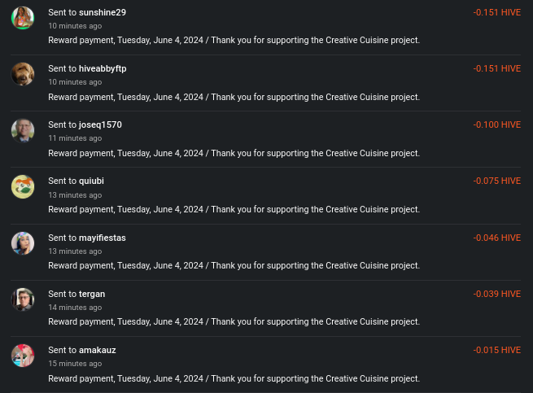Viewport: 533px width, 393px height.
Task: Visit the mayifiestas username link
Action: pyautogui.click(x=103, y=238)
